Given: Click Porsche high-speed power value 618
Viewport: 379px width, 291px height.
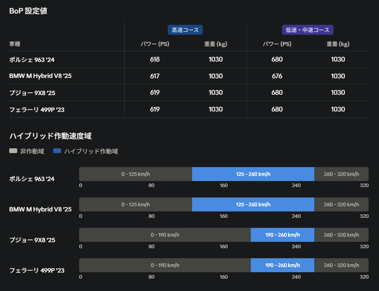Looking at the screenshot, I should 155,59.
